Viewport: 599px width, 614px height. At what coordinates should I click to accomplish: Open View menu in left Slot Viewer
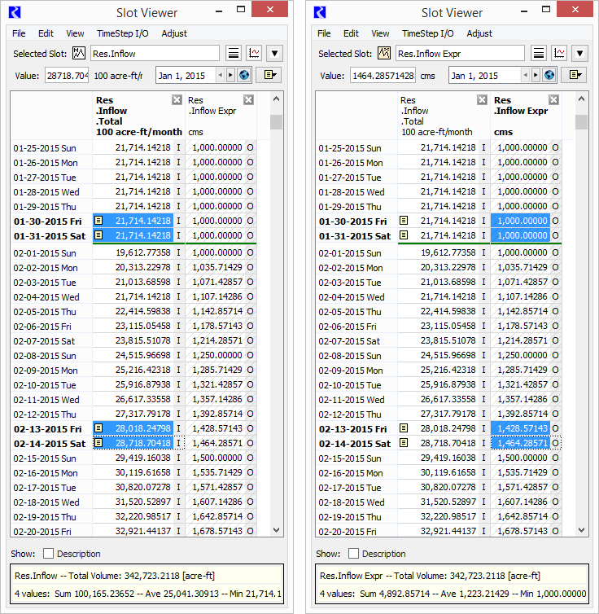[x=75, y=33]
